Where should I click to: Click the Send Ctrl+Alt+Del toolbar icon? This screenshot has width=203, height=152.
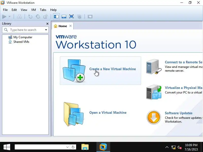click(19, 16)
